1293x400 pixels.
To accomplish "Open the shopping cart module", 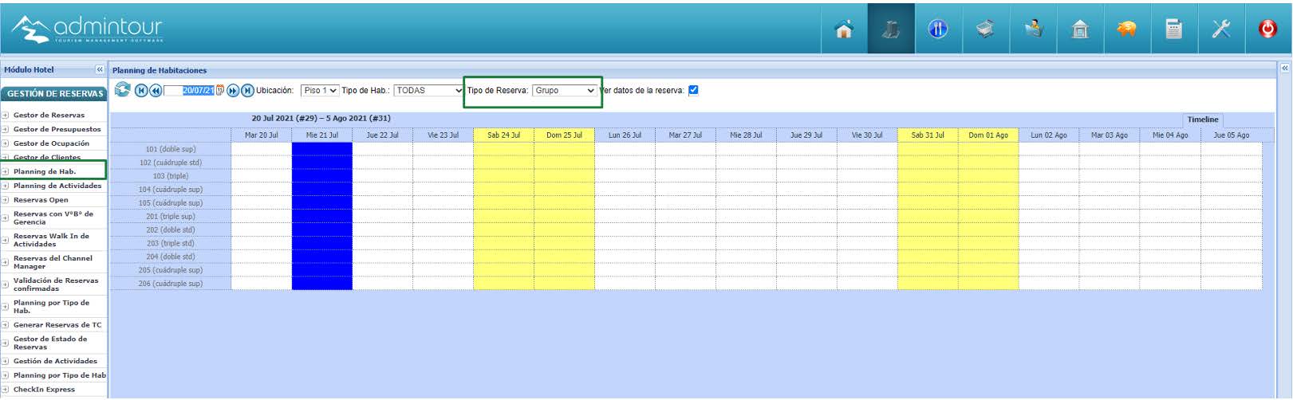I will point(985,29).
